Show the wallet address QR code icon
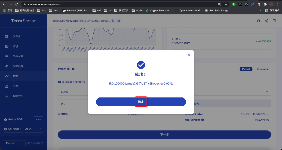Image resolution: width=282 pixels, height=150 pixels. click(119, 21)
